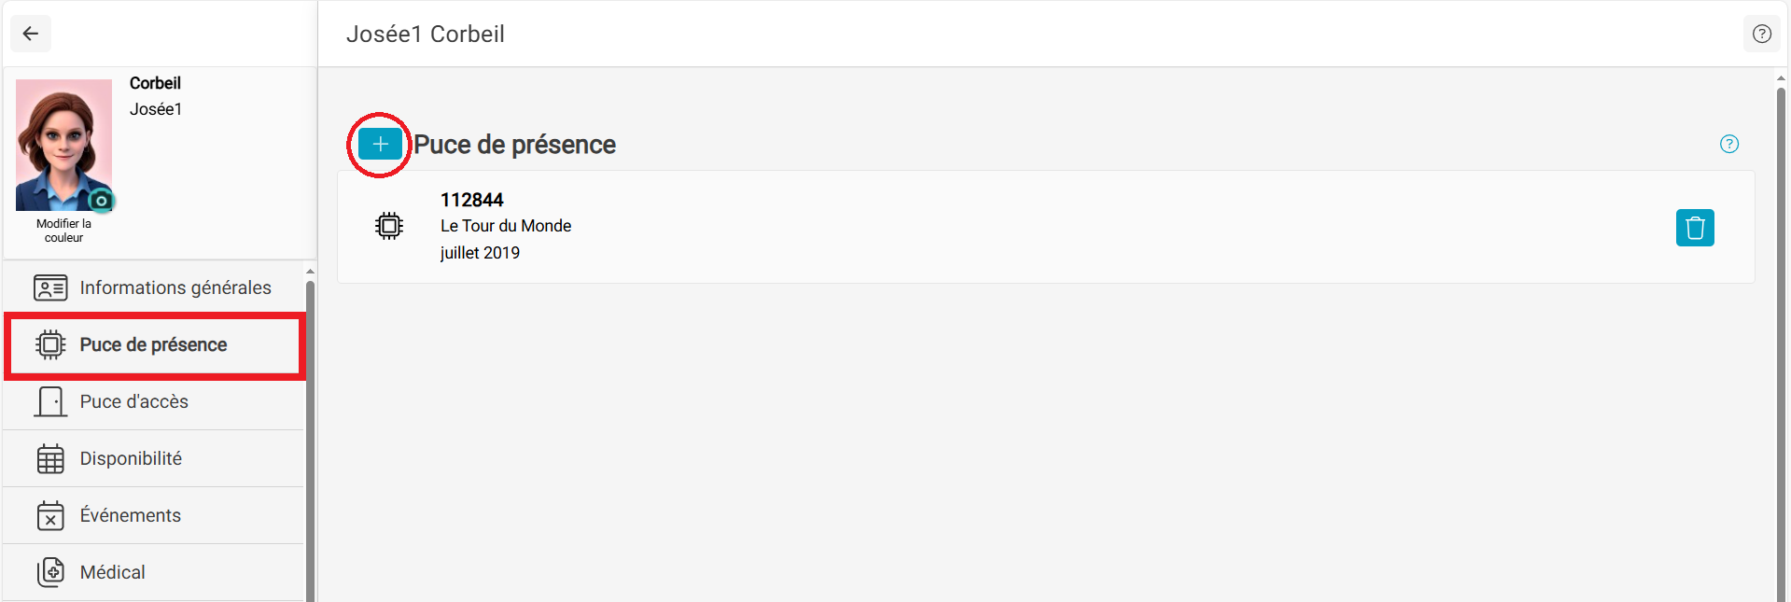Open Informations générales section
Image resolution: width=1791 pixels, height=602 pixels.
[x=154, y=287]
